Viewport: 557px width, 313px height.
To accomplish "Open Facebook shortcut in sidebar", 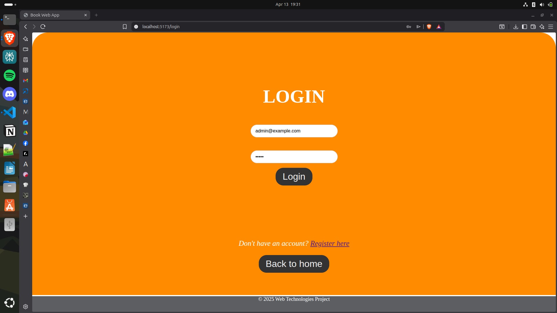I will tap(26, 143).
